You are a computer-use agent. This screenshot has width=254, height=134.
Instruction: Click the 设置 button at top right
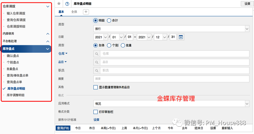247,4
